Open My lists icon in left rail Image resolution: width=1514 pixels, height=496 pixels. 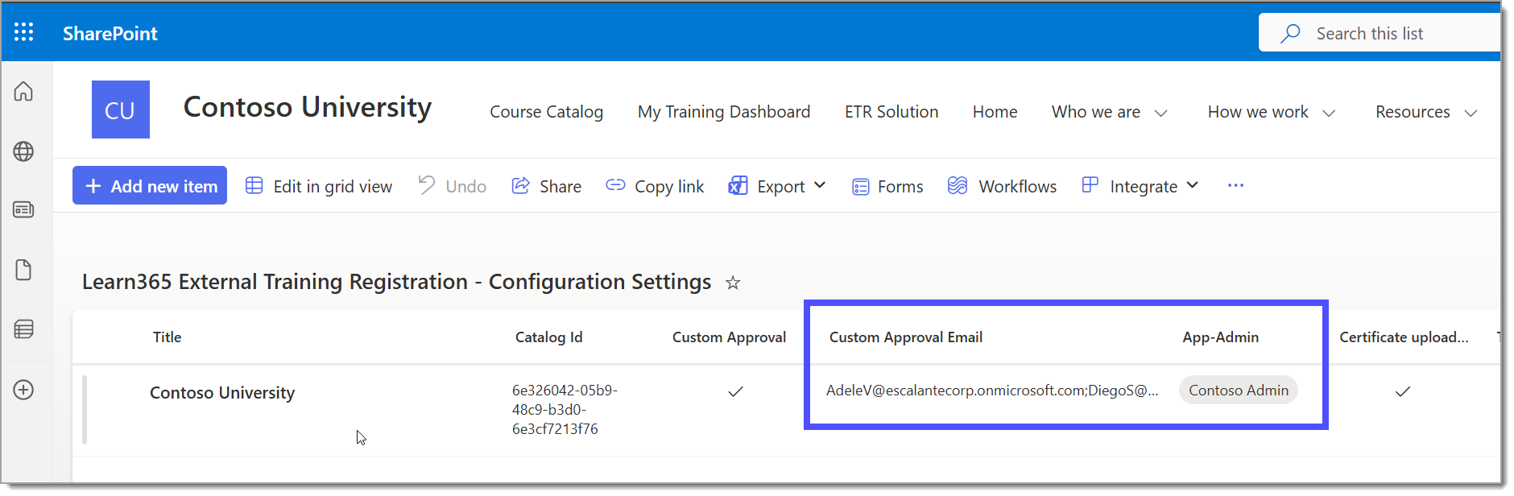23,329
